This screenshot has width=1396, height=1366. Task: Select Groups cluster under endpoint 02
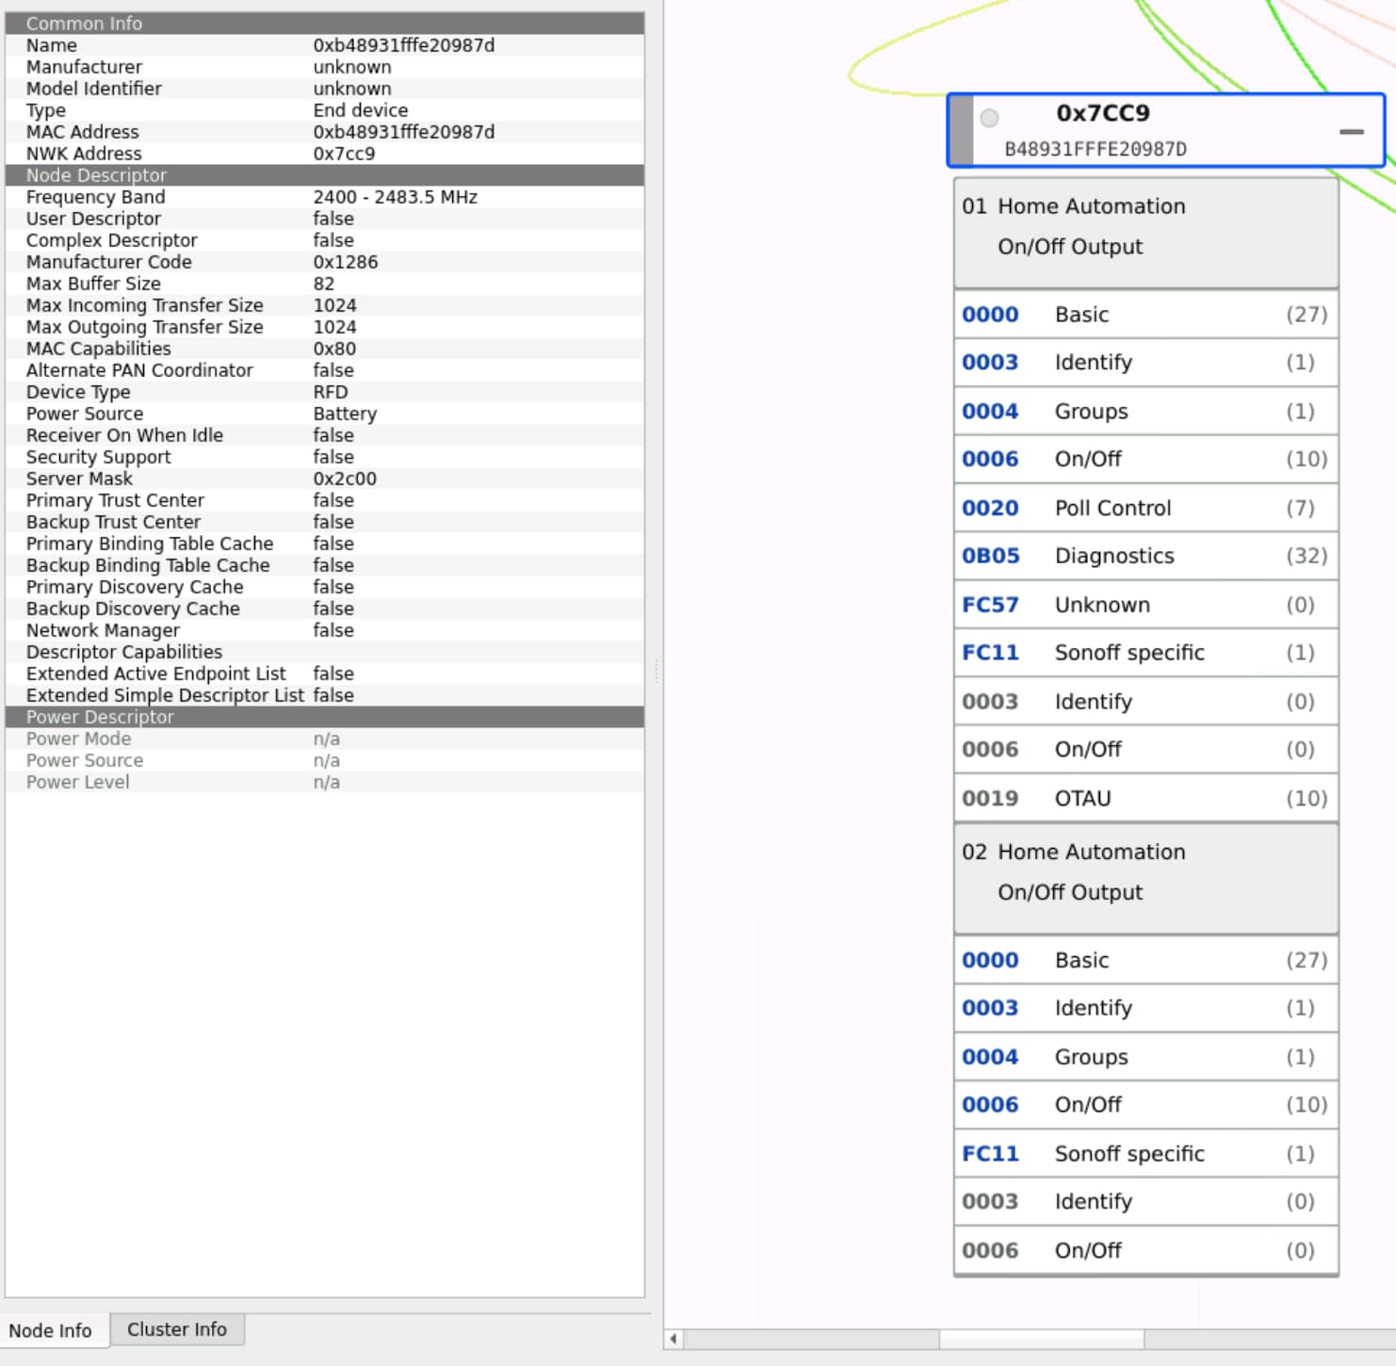click(1144, 1057)
